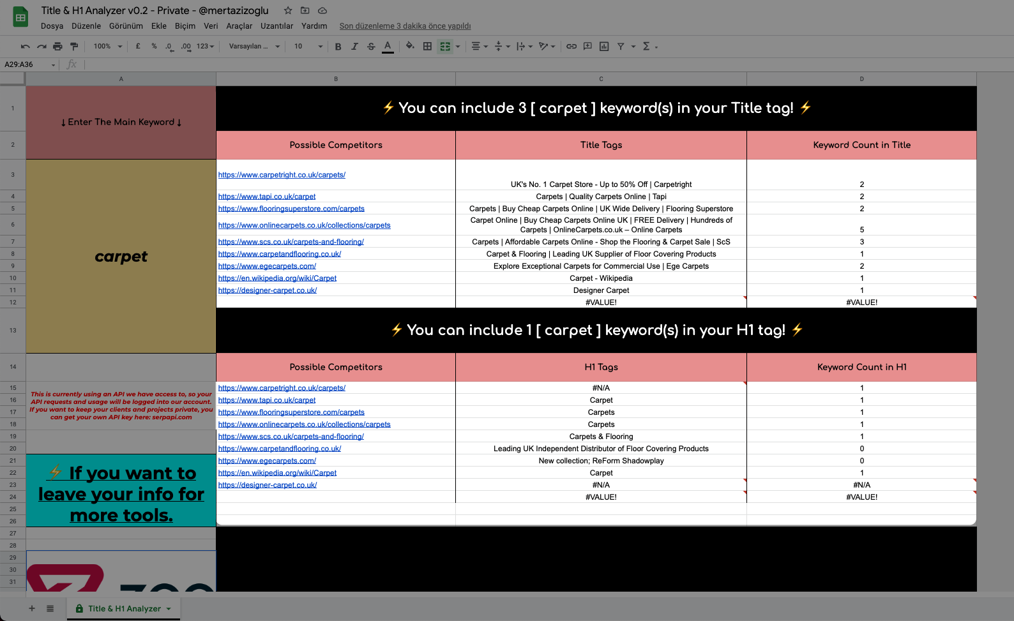Open the Ekle menu

[159, 26]
